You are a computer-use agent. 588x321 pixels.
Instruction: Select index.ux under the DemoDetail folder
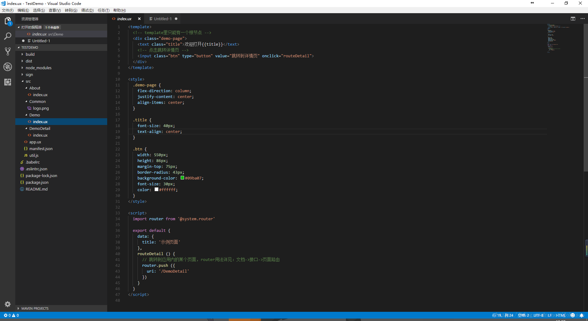tap(40, 135)
